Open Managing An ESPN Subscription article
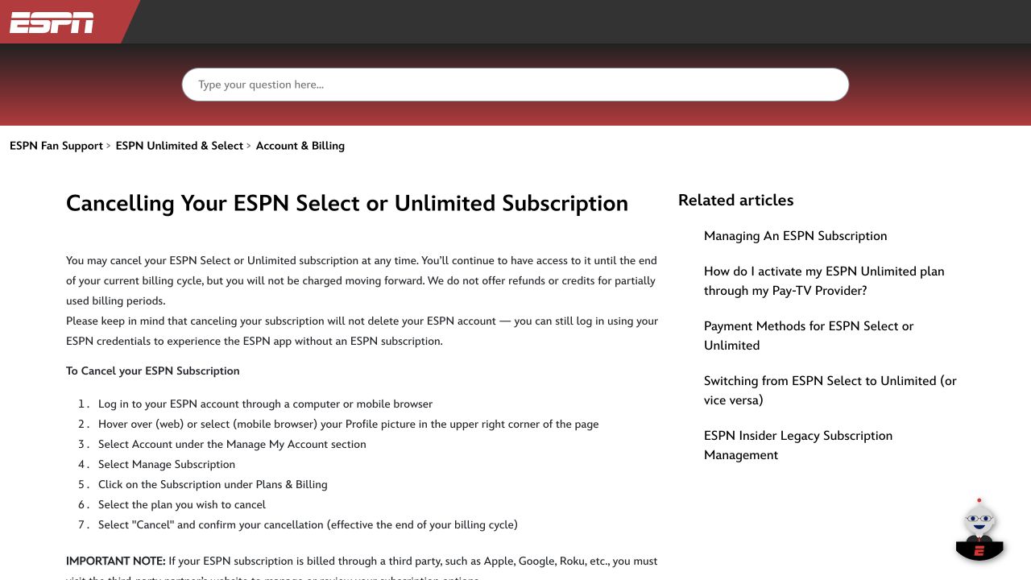The image size is (1031, 580). [795, 236]
